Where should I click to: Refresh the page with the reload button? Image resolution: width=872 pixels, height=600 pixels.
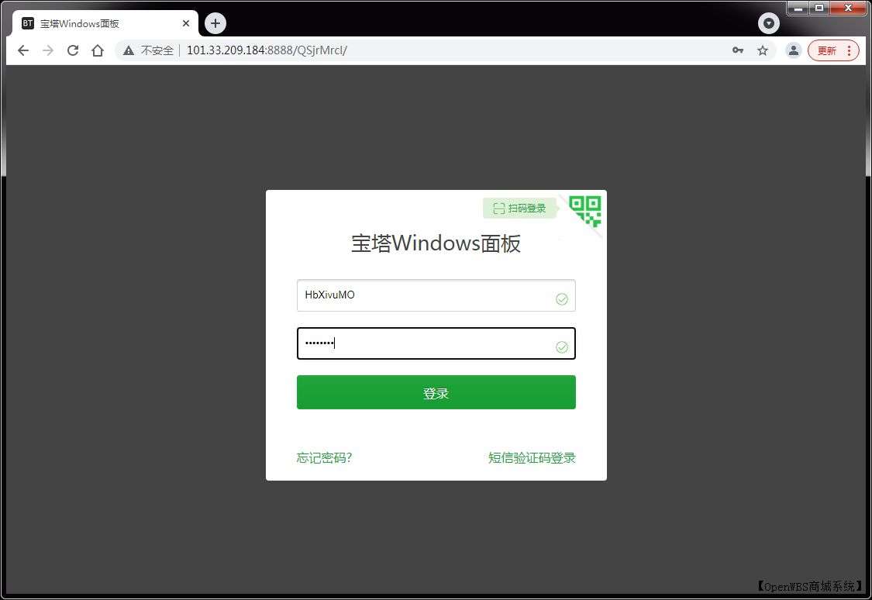coord(72,50)
